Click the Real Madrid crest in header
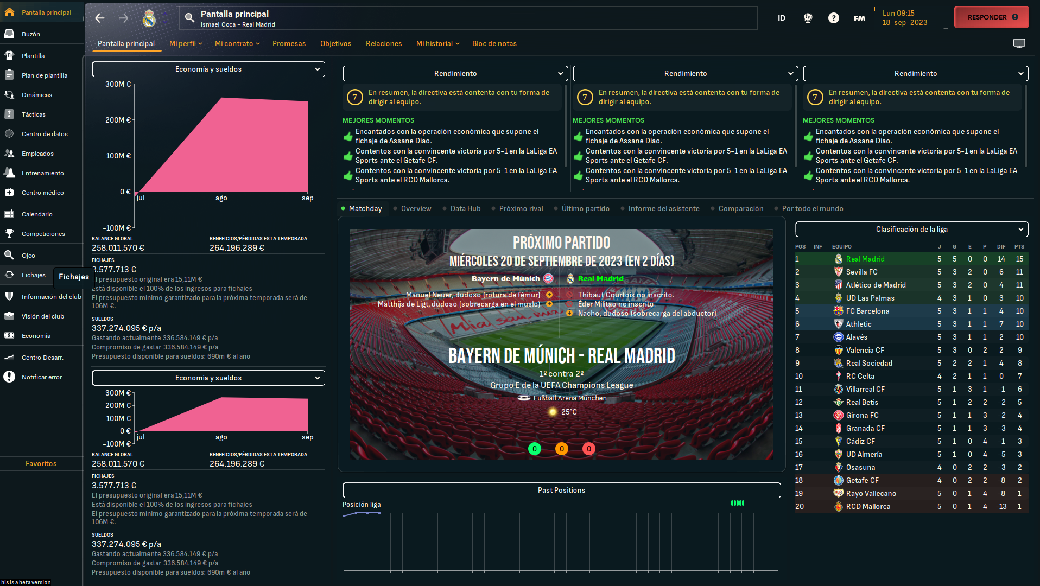 (149, 18)
